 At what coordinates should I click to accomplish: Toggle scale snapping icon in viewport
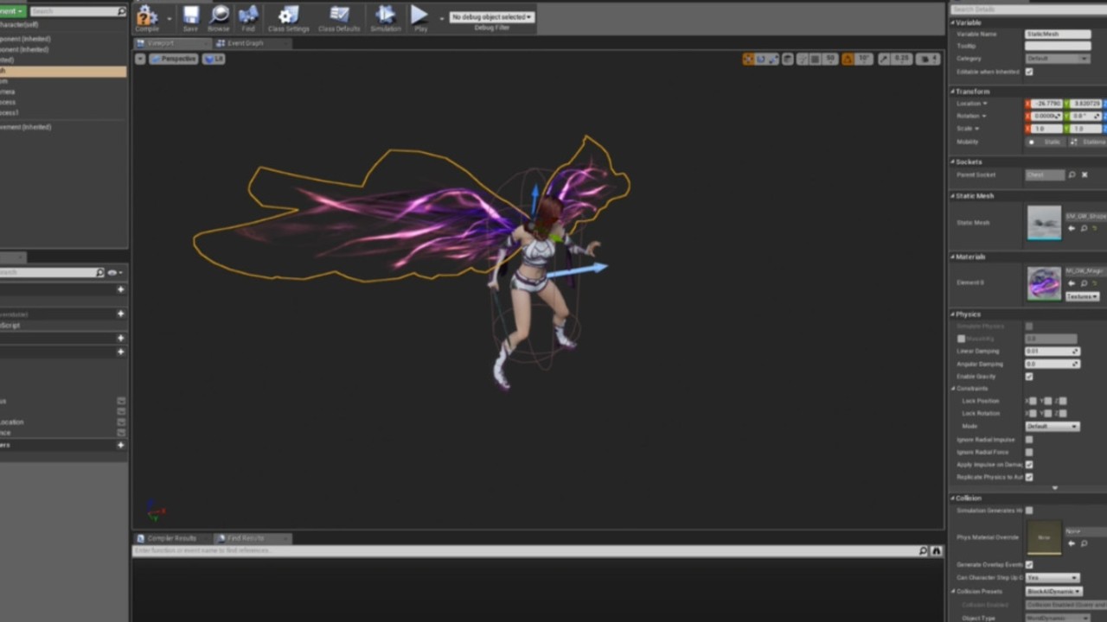coord(883,59)
